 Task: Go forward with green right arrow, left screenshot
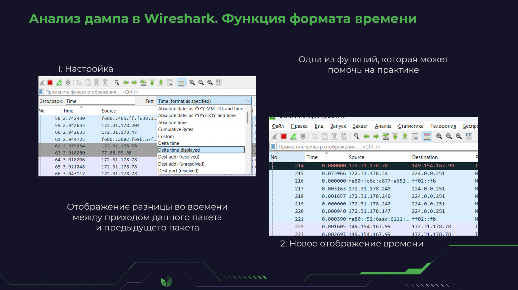coord(134,83)
